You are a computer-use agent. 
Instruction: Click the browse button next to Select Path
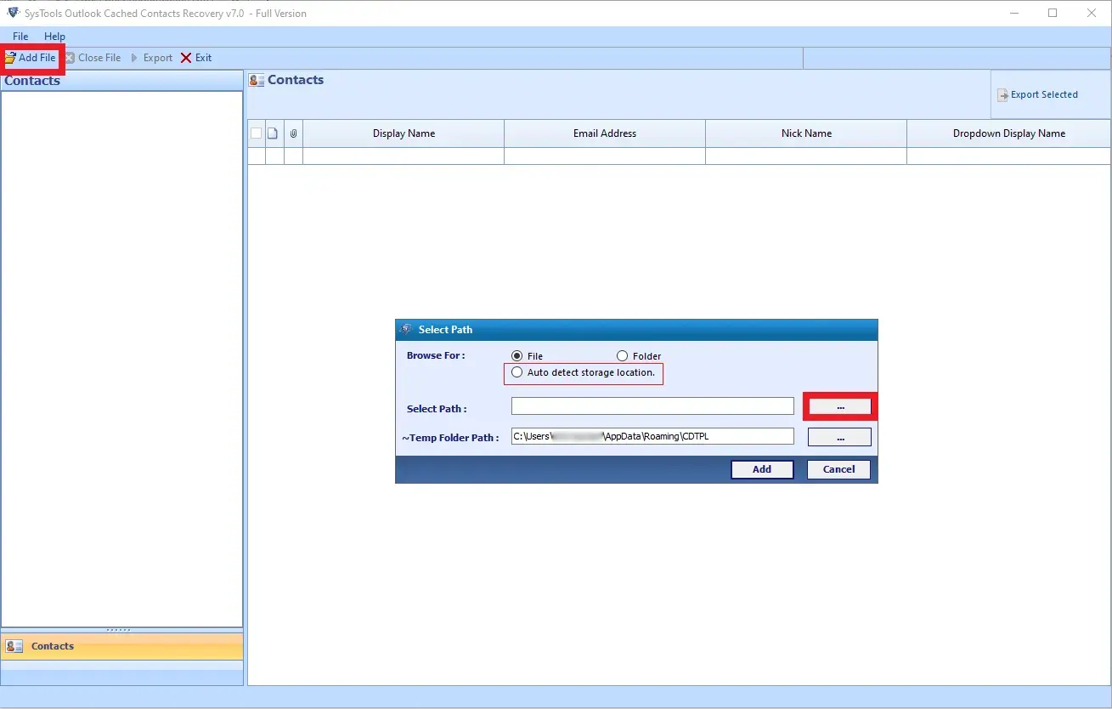[x=839, y=406]
